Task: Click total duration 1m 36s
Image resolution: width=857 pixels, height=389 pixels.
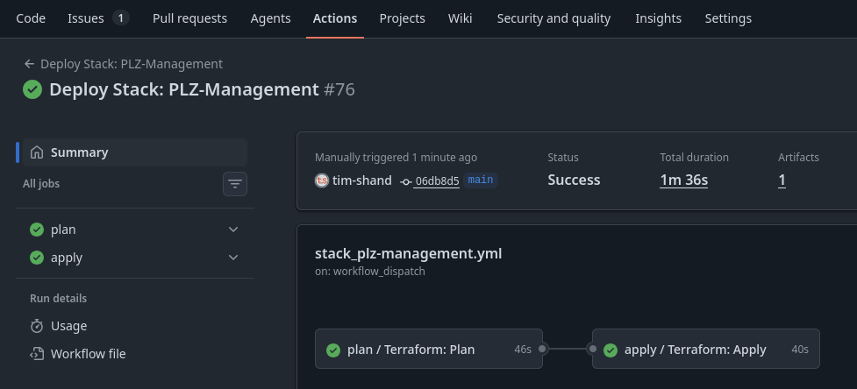Action: click(683, 180)
